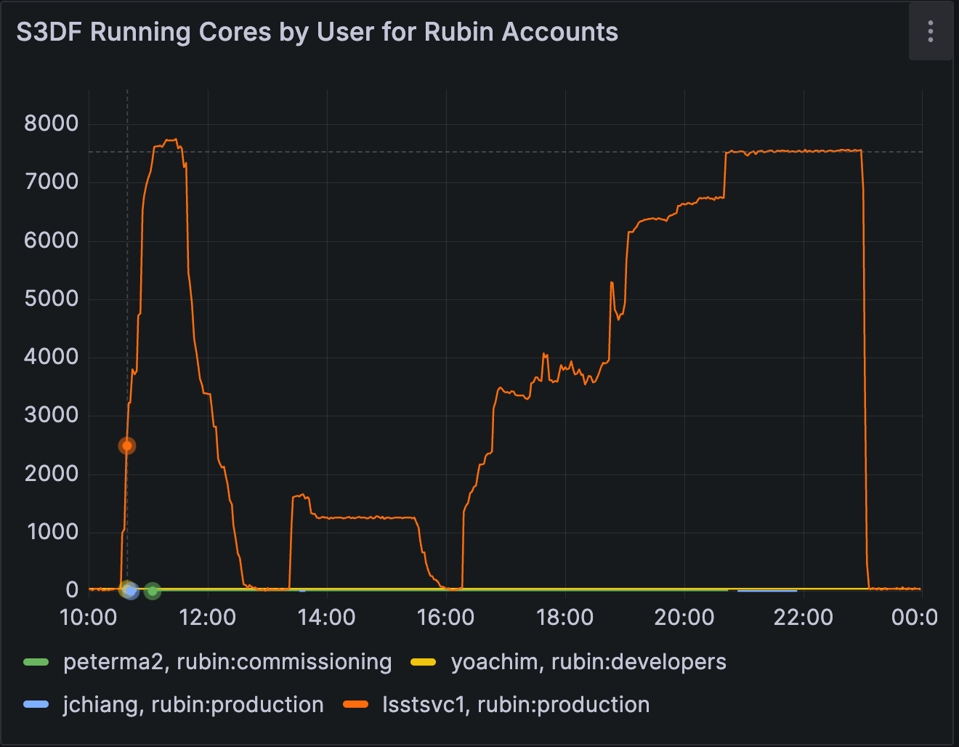
Task: Click the panel title S3DF Running Cores
Action: 317,32
